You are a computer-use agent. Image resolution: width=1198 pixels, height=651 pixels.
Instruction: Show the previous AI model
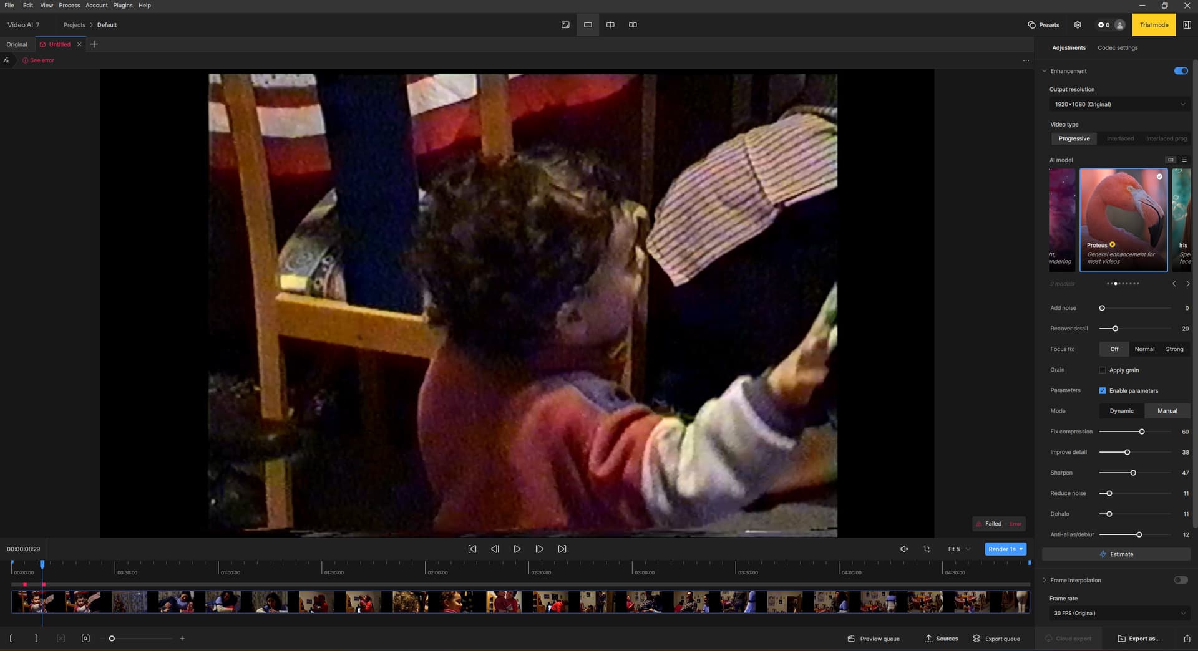[x=1174, y=284]
